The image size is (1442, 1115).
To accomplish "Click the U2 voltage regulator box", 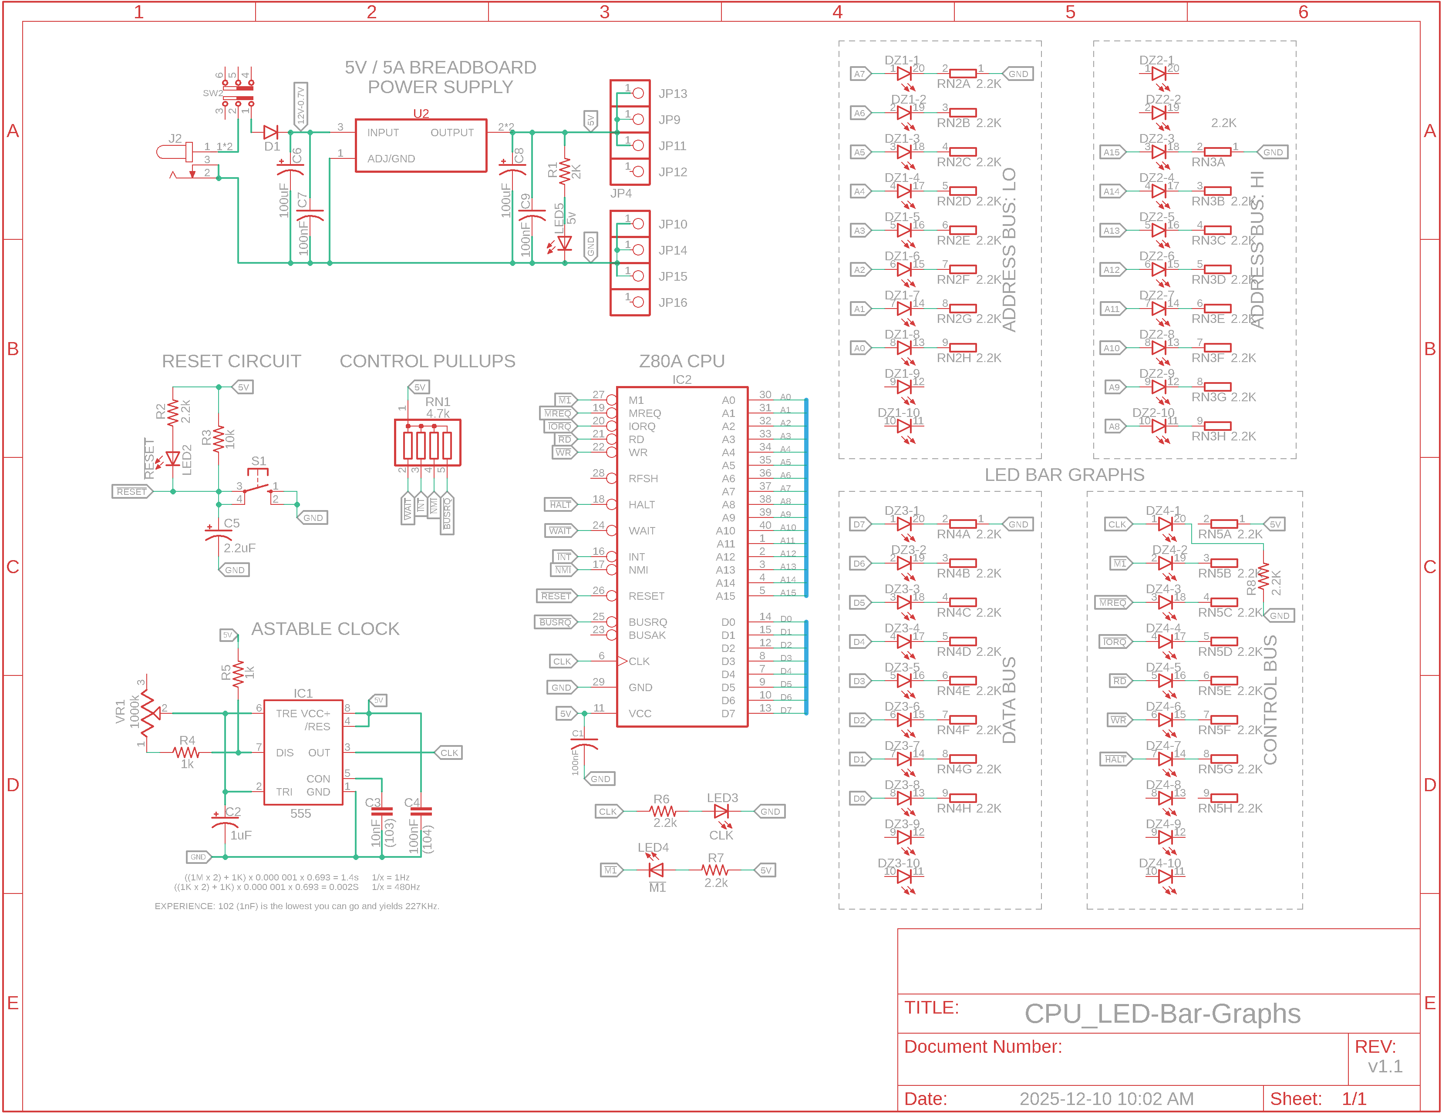I will (421, 145).
